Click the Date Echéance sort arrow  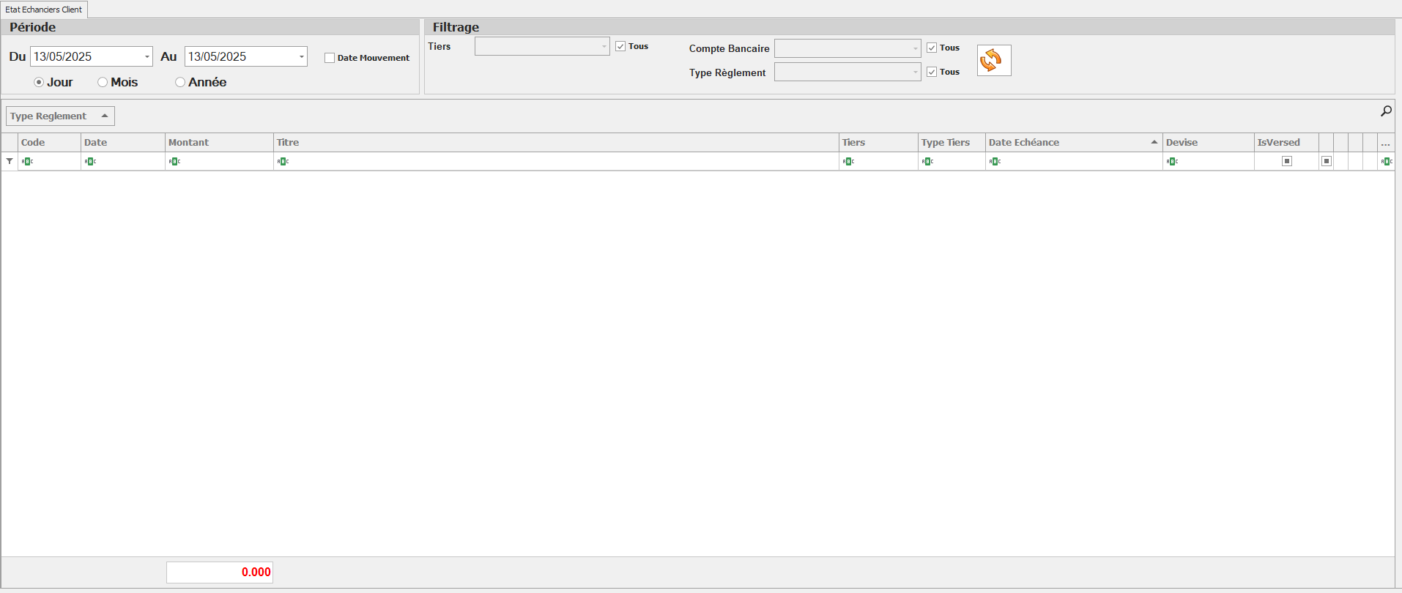(x=1154, y=142)
